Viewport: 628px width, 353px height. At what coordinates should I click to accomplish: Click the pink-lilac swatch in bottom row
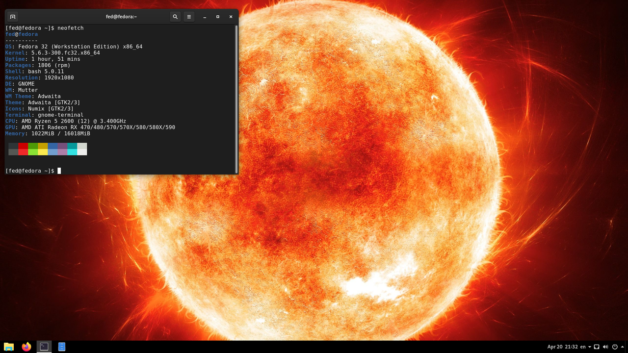(x=62, y=152)
